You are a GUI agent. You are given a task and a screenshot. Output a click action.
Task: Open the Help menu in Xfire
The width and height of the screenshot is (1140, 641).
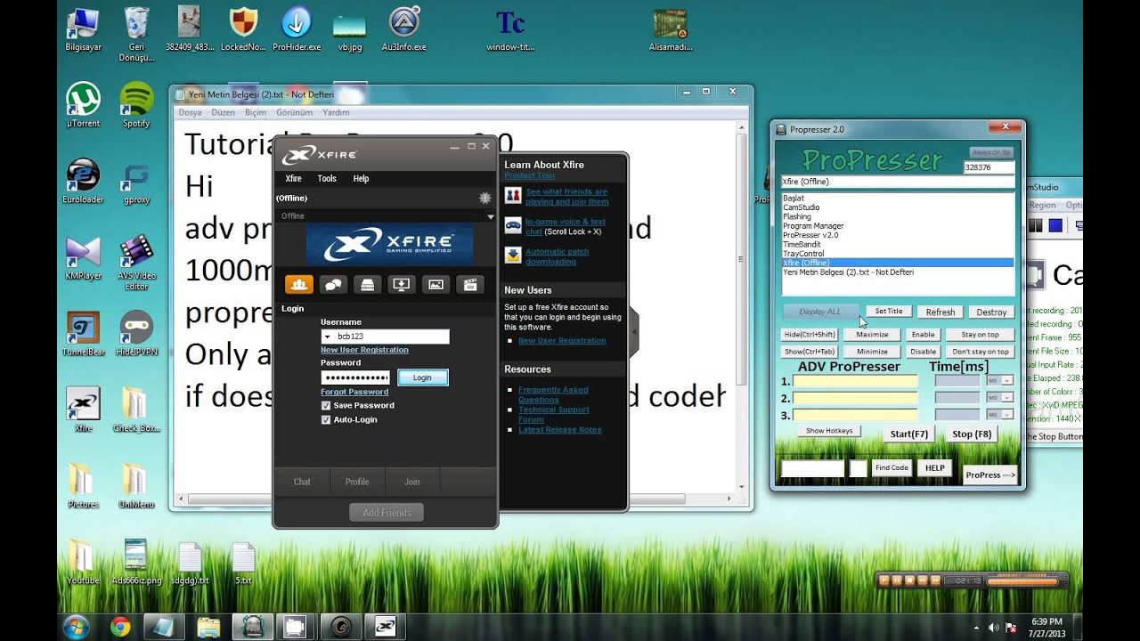click(x=361, y=179)
